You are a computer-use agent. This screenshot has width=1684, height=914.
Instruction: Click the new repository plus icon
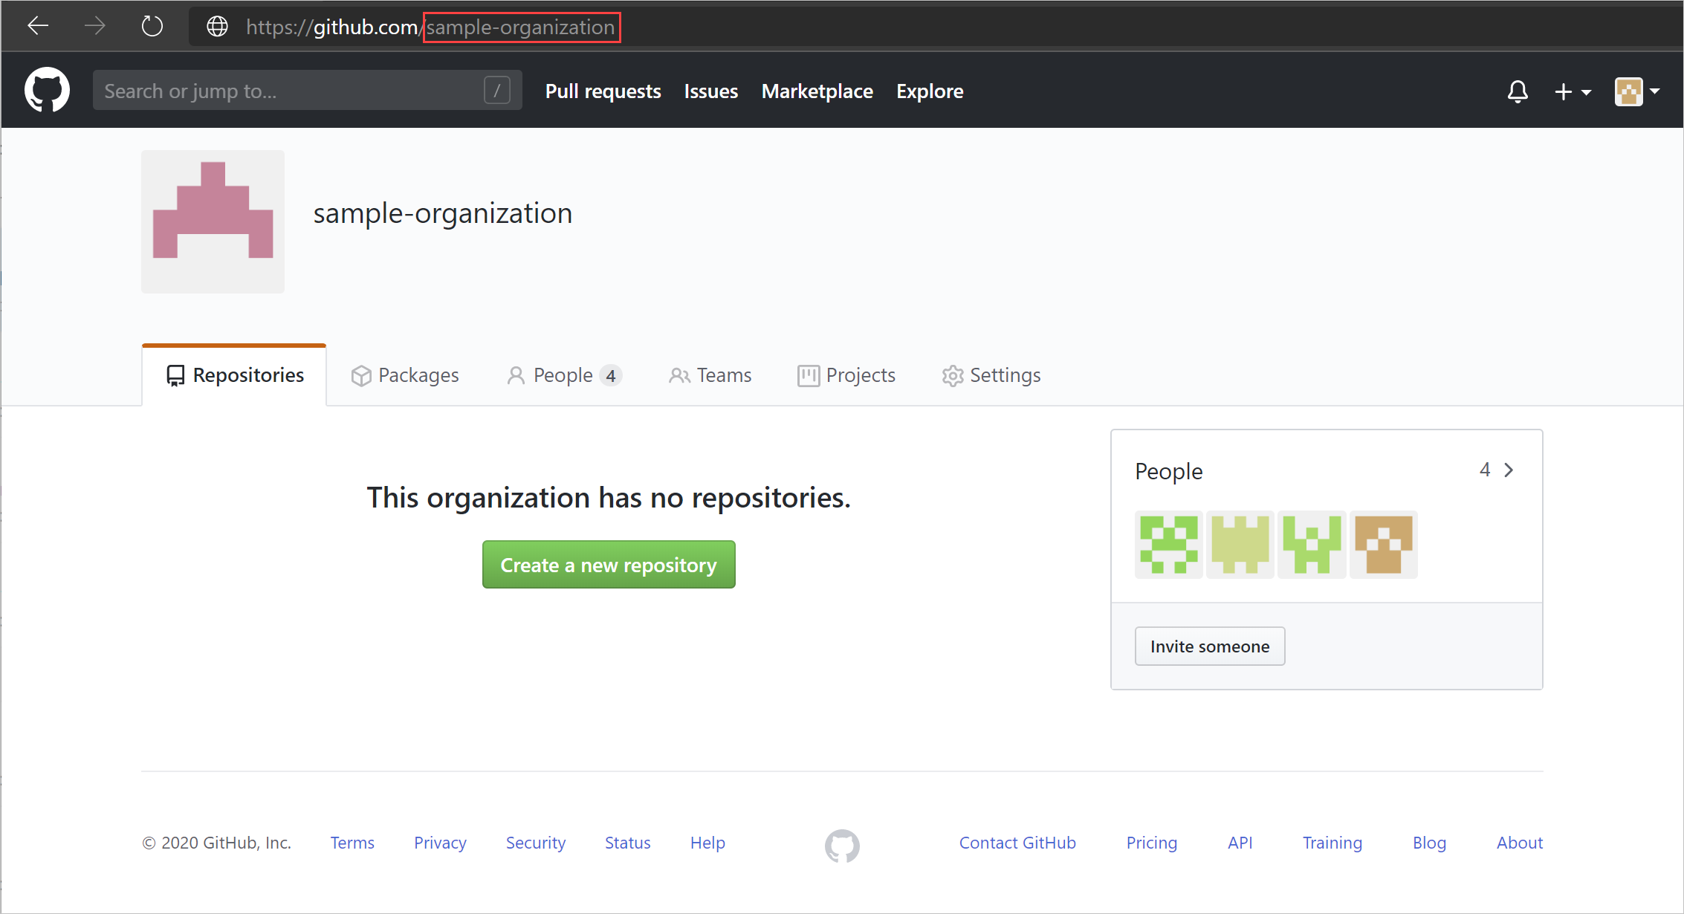coord(1568,91)
